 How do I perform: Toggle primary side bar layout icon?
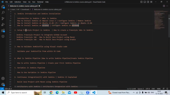click(141, 2)
